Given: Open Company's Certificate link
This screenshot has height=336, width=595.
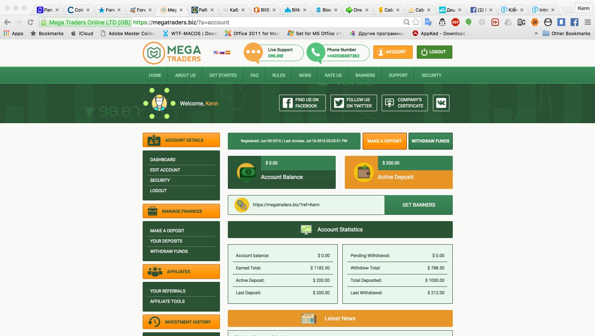Looking at the screenshot, I should pos(405,103).
